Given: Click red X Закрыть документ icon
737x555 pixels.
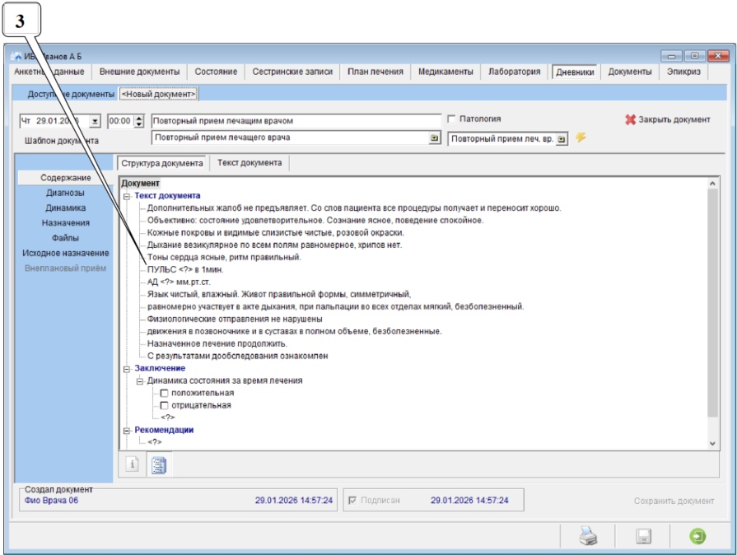Looking at the screenshot, I should (630, 119).
